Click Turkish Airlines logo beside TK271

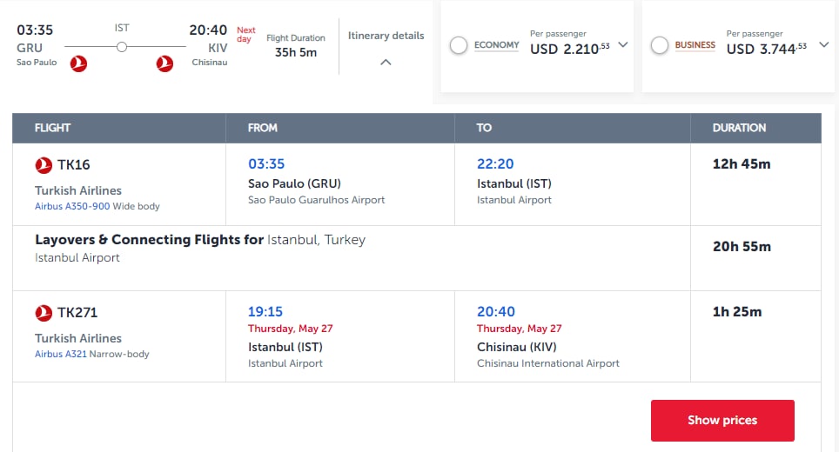(44, 313)
